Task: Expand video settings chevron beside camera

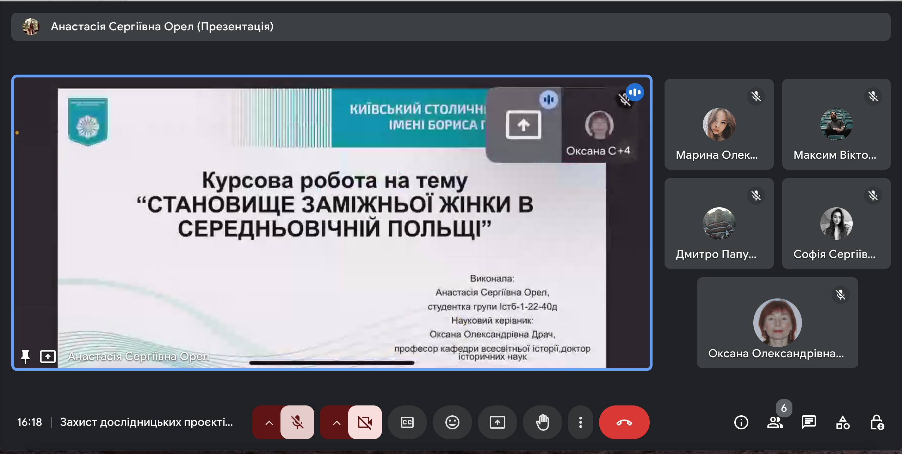Action: (336, 422)
